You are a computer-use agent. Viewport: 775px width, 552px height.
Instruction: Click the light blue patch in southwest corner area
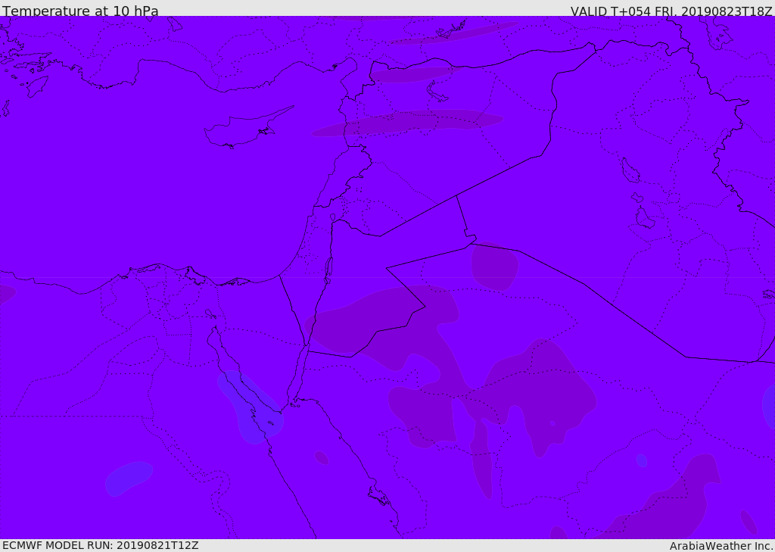tap(129, 479)
